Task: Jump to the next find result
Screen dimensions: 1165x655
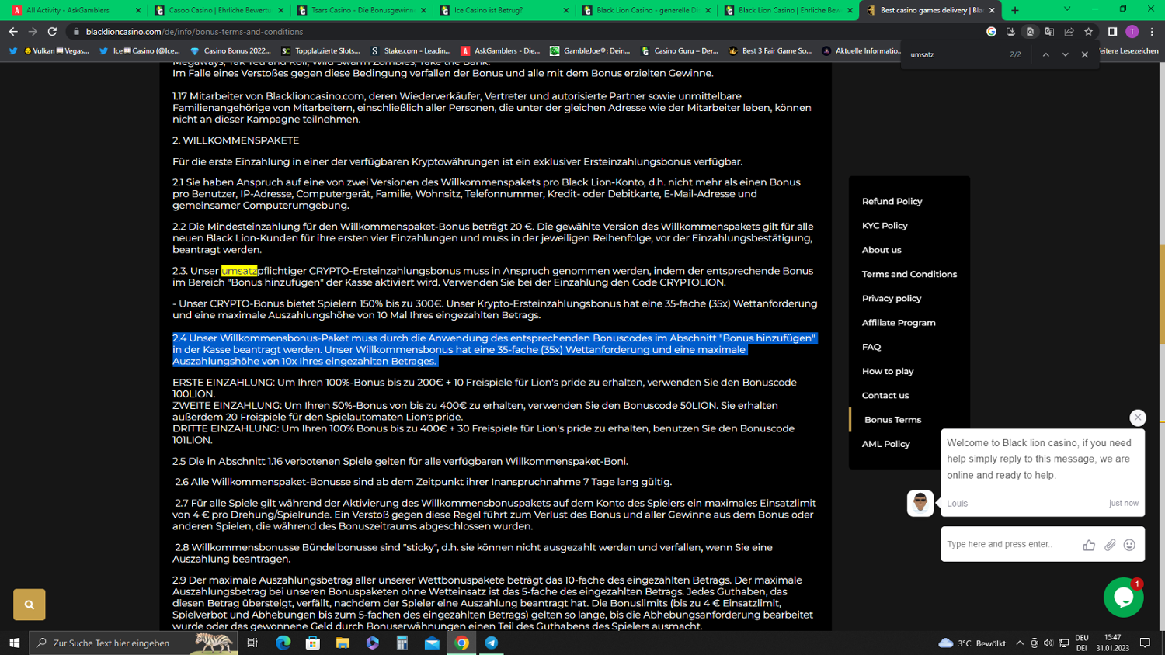Action: pos(1065,55)
